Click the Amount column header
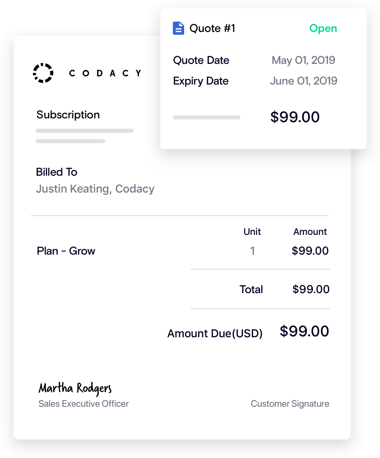This screenshot has height=458, width=380. pyautogui.click(x=310, y=232)
